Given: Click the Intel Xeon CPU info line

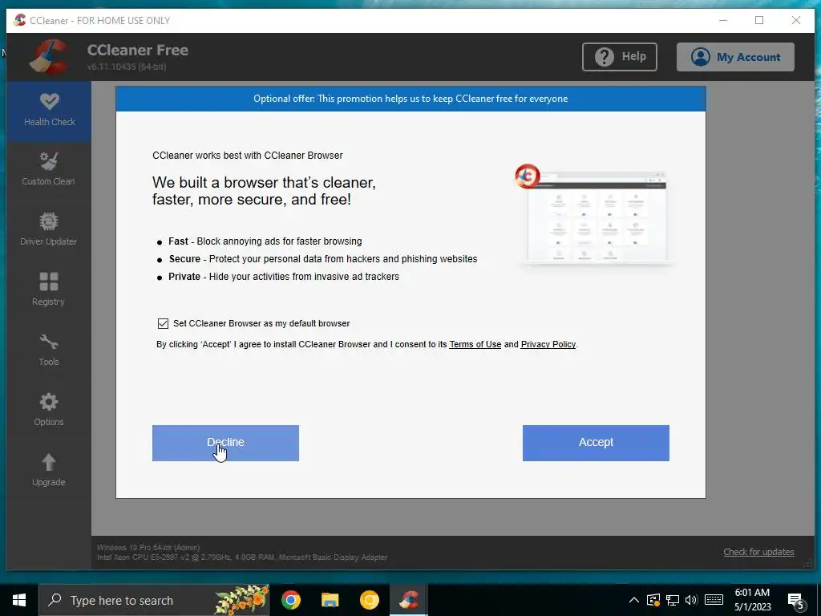Looking at the screenshot, I should tap(242, 557).
